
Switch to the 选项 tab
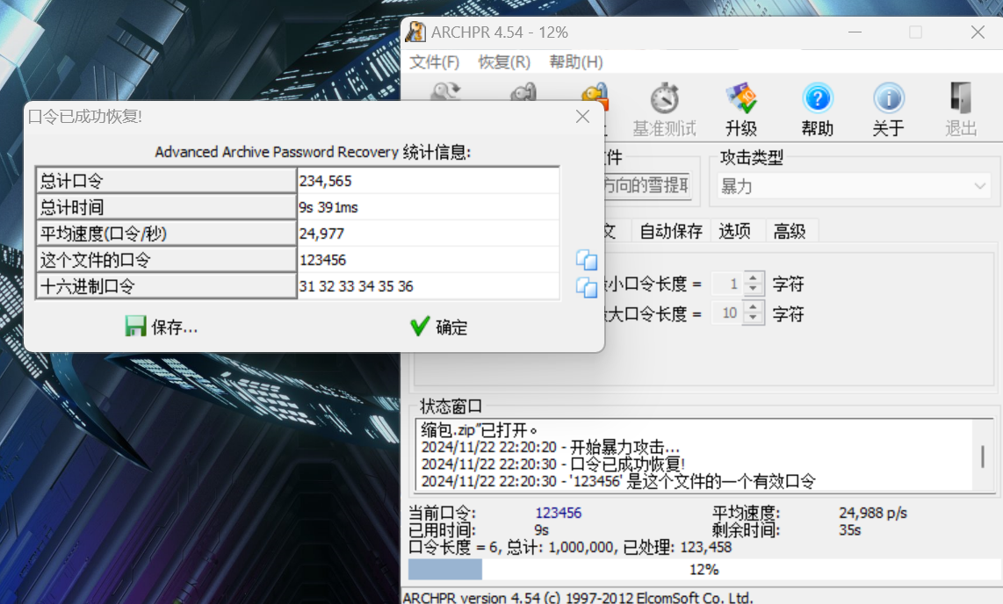[734, 231]
